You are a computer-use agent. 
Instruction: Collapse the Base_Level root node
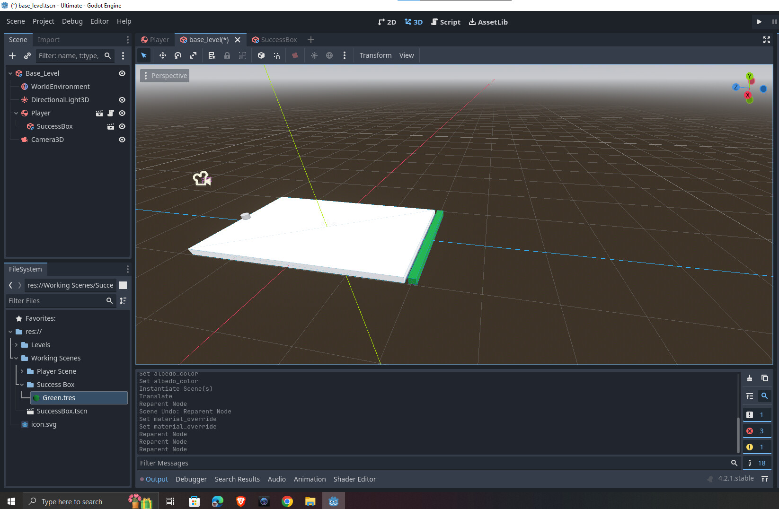point(10,73)
